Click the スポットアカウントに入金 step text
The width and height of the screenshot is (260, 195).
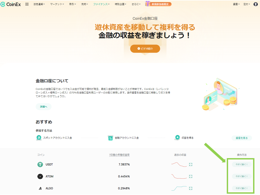pyautogui.click(x=57, y=138)
